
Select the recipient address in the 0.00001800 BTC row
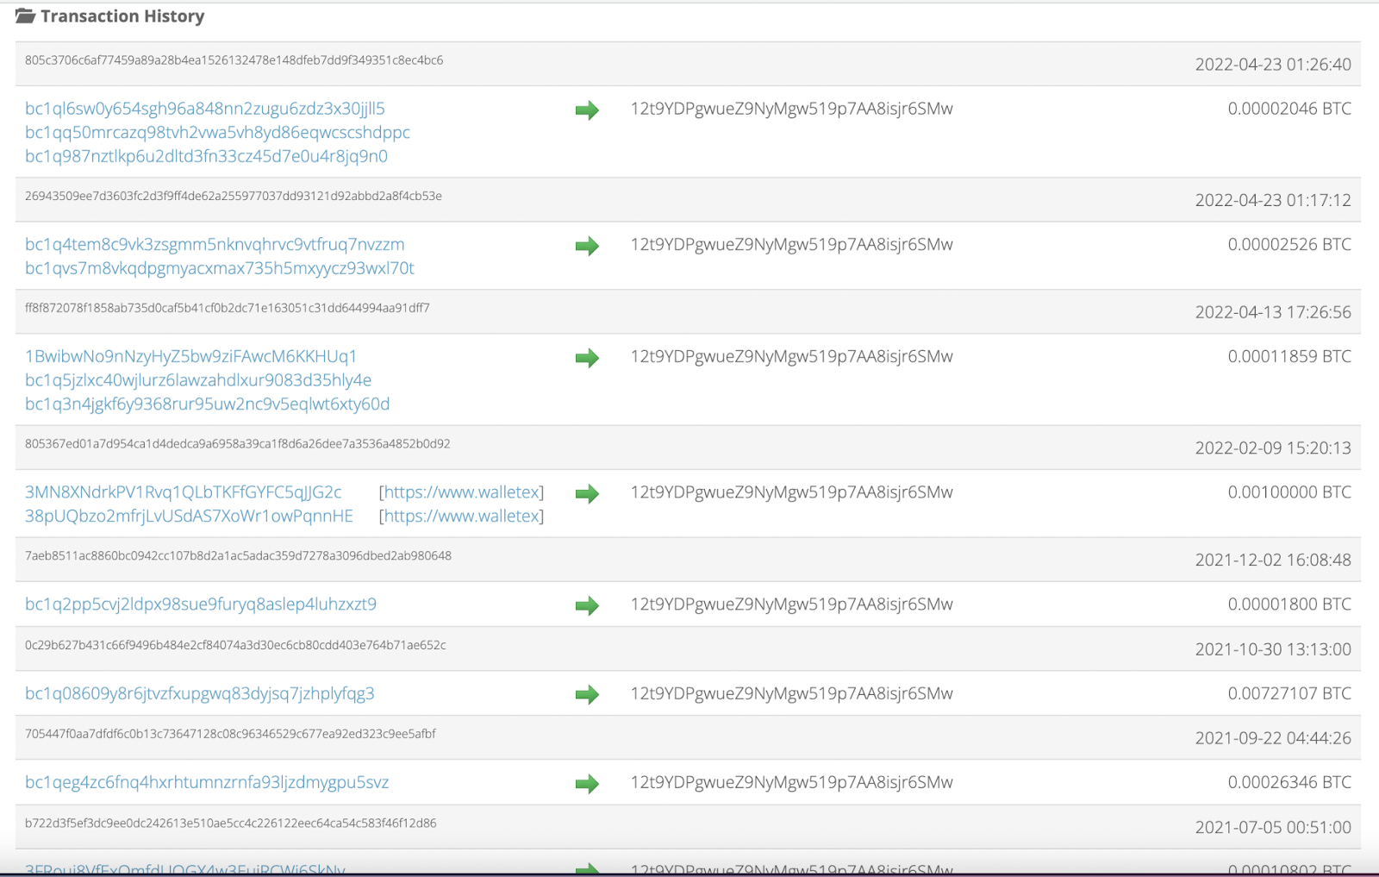click(792, 605)
